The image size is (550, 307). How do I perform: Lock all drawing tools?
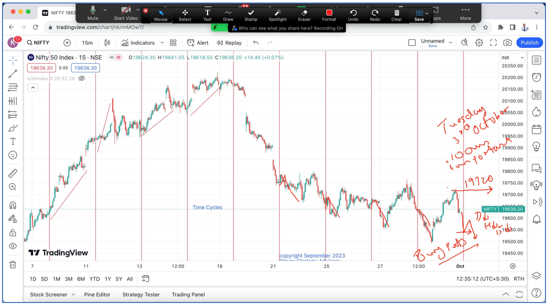coord(13,233)
